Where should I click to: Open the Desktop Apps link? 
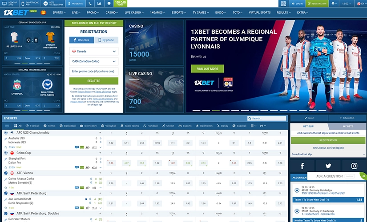coord(10,4)
